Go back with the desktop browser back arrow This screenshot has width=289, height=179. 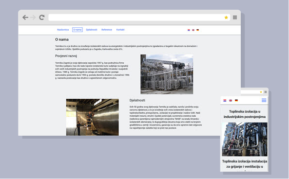[x=25, y=18]
